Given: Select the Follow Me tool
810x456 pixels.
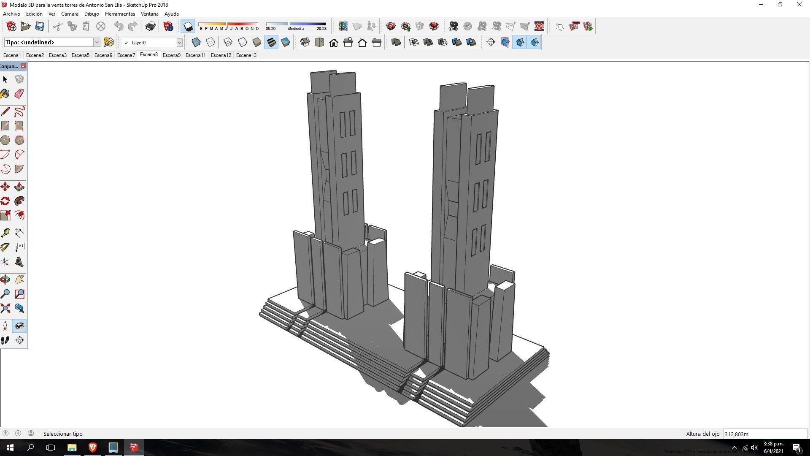Looking at the screenshot, I should pos(19,201).
